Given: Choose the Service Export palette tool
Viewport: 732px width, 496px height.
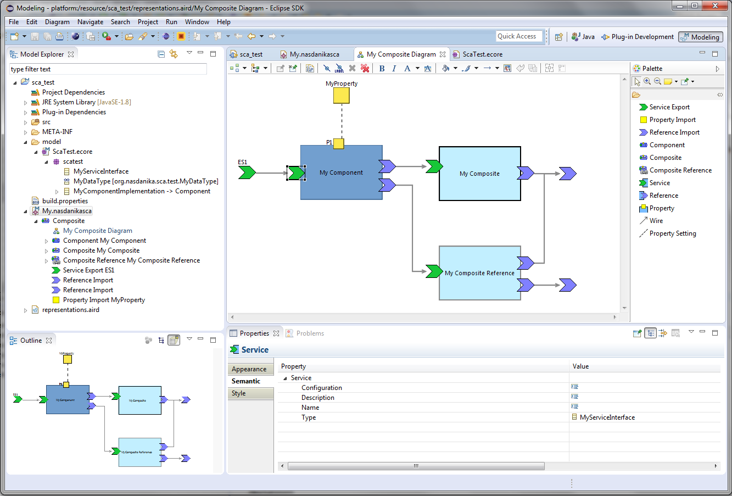Looking at the screenshot, I should [x=664, y=107].
